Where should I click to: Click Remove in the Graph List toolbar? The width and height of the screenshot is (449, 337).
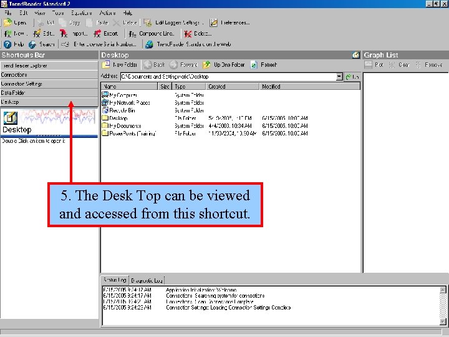pos(429,65)
